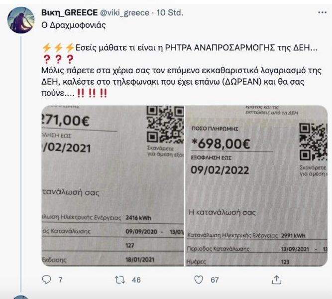Screen dimensions: 332x299
Task: Like the tweet with the heart icon
Action: point(199,280)
